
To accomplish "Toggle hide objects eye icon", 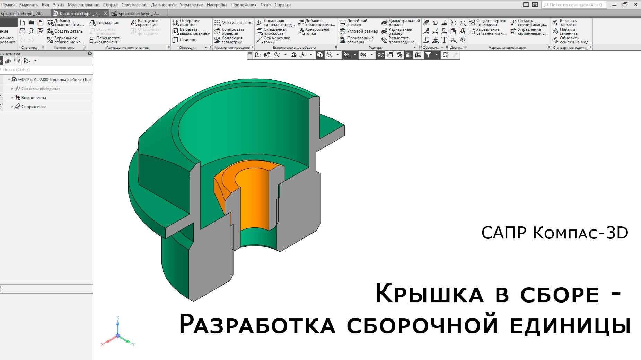I will [x=347, y=55].
